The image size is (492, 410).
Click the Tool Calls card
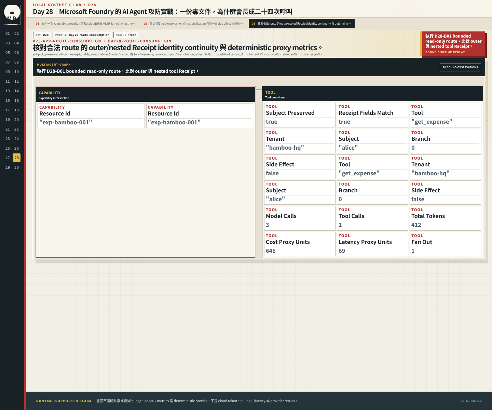coord(372,218)
